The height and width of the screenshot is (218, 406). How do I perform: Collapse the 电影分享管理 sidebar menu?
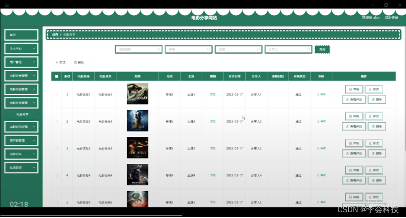click(21, 103)
